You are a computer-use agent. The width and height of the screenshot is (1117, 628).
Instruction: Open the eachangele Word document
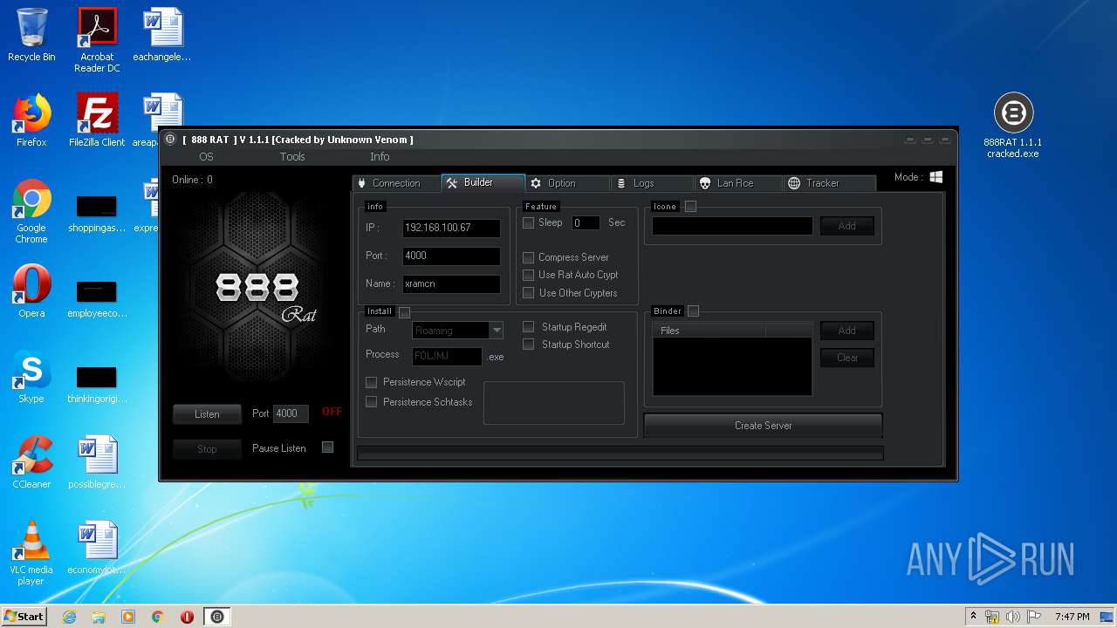point(162,35)
